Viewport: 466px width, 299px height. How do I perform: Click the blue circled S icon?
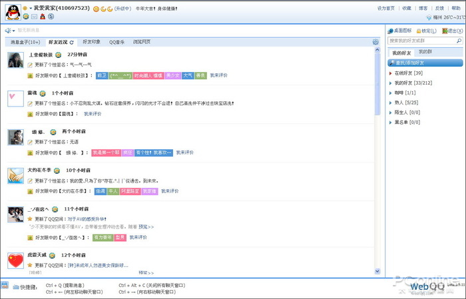click(x=51, y=17)
